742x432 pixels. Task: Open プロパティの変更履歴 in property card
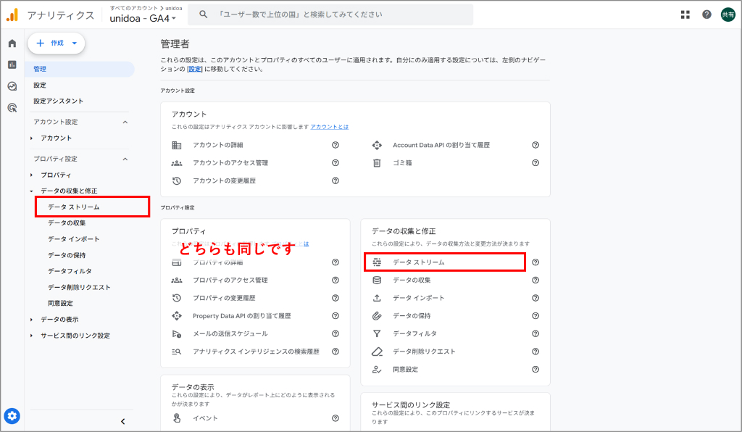click(224, 298)
